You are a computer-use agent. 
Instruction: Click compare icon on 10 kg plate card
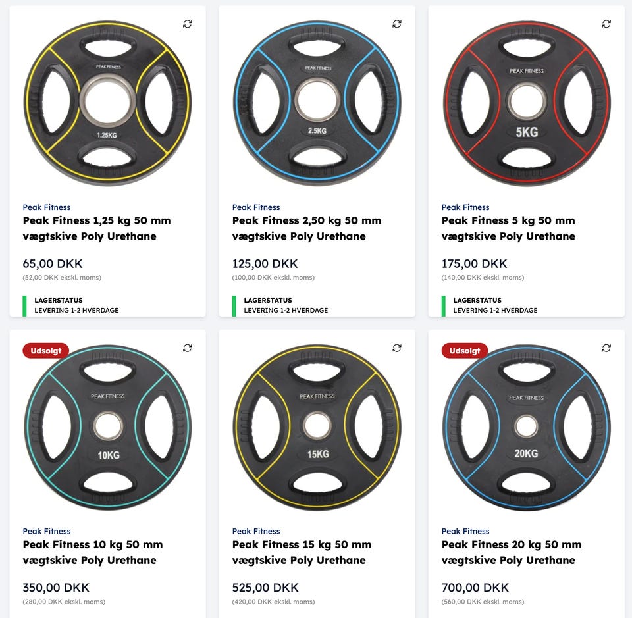click(188, 348)
